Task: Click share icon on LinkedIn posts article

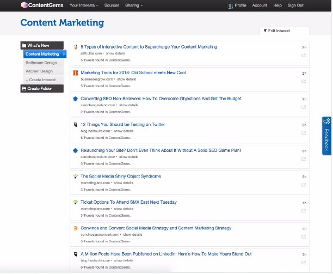Action: click(x=304, y=263)
